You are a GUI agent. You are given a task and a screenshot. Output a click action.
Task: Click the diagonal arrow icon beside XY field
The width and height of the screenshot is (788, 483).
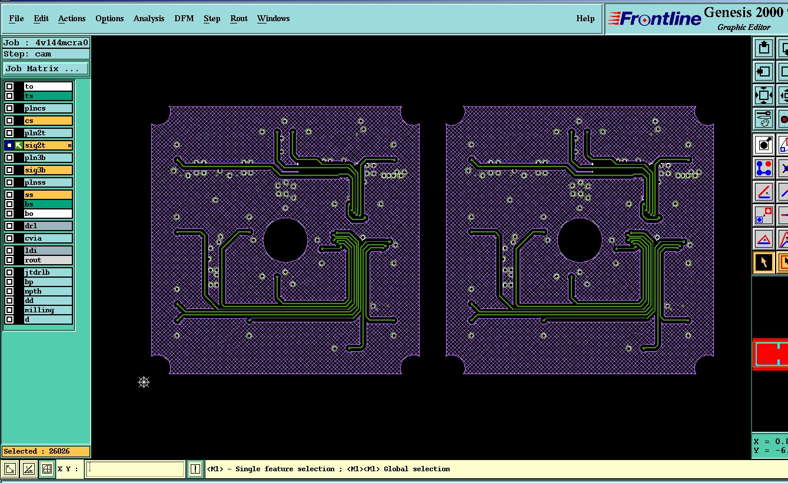point(10,469)
